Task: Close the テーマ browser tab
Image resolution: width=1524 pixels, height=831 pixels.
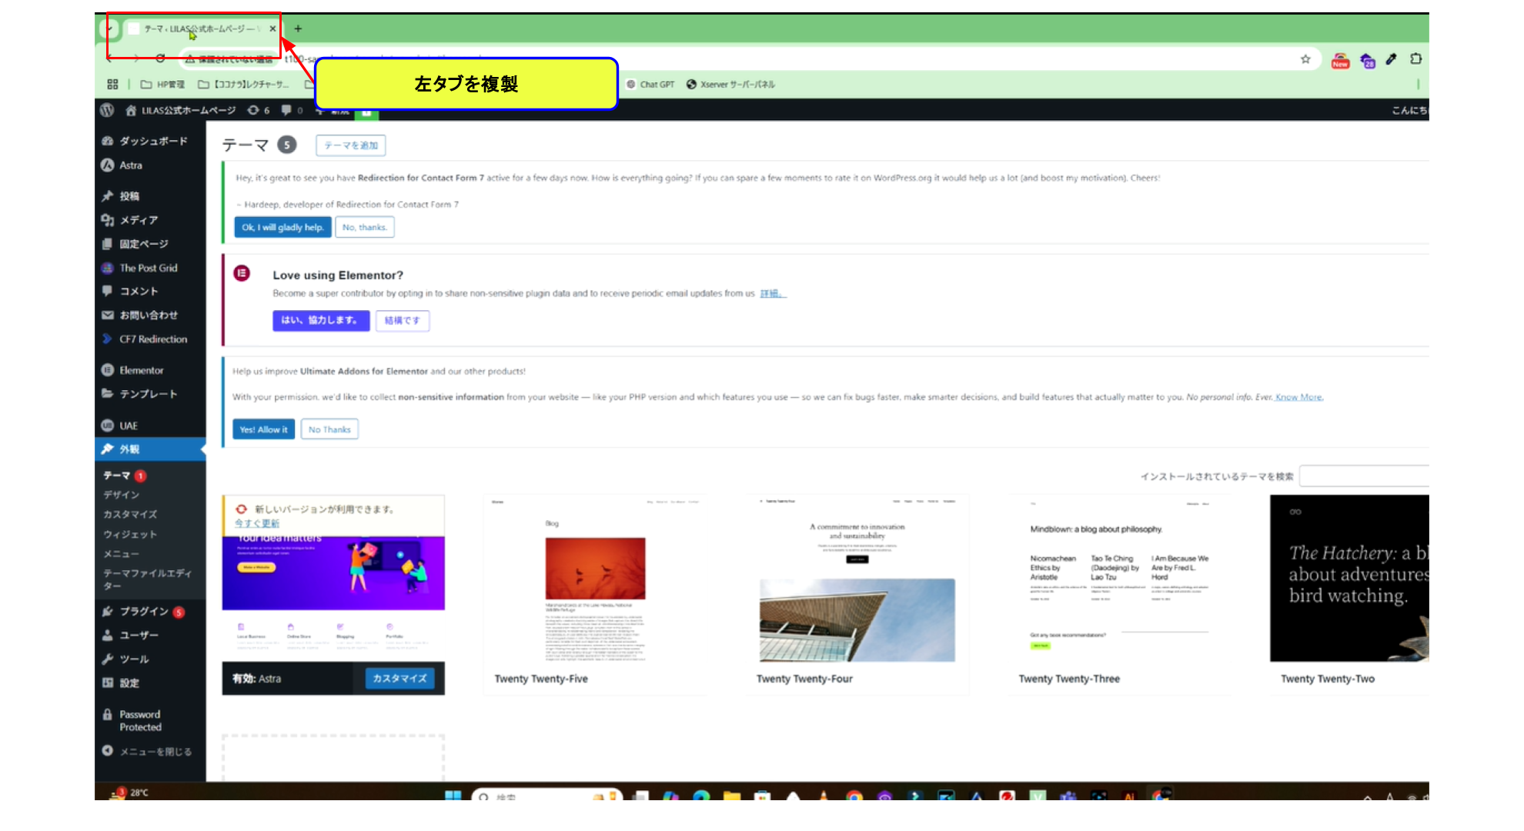Action: [x=272, y=28]
